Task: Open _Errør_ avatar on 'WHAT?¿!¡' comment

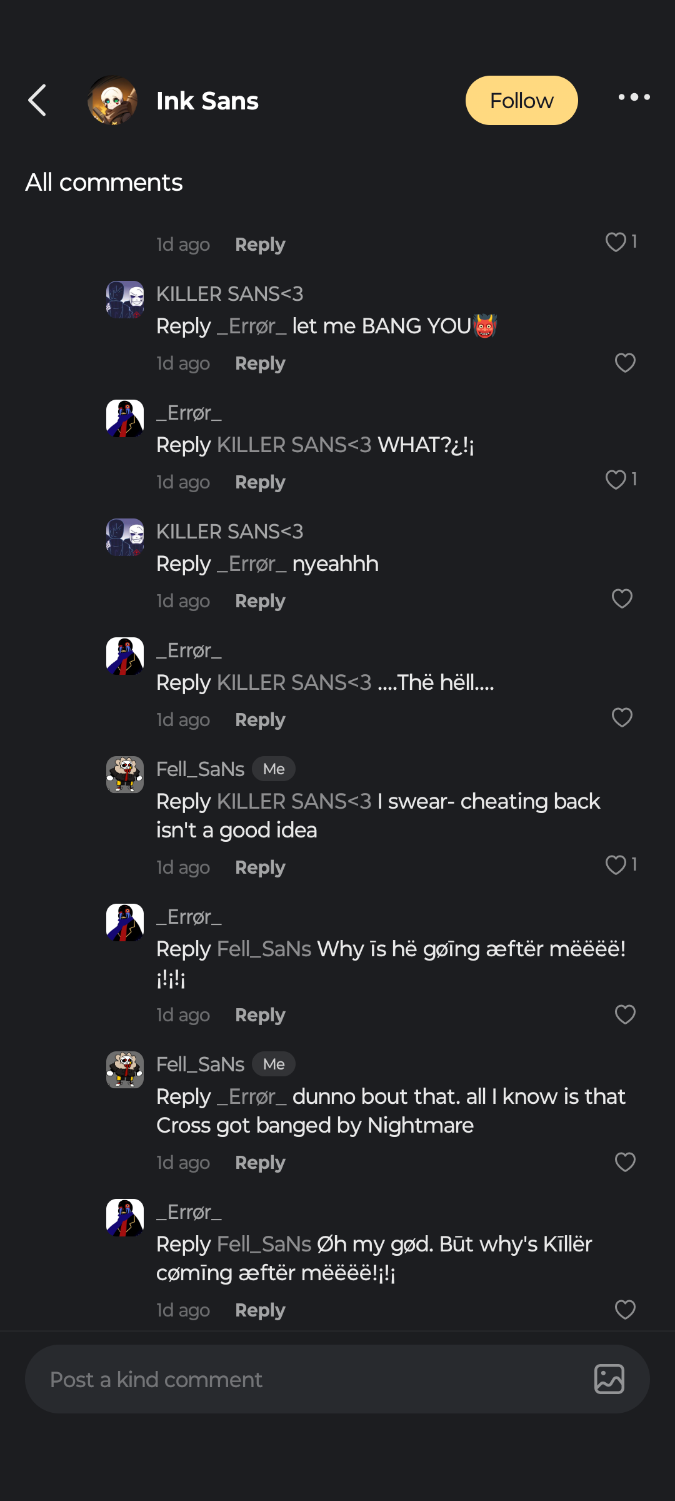Action: [x=125, y=418]
